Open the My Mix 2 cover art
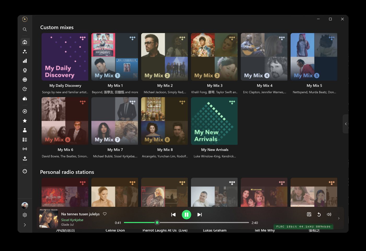 point(164,57)
